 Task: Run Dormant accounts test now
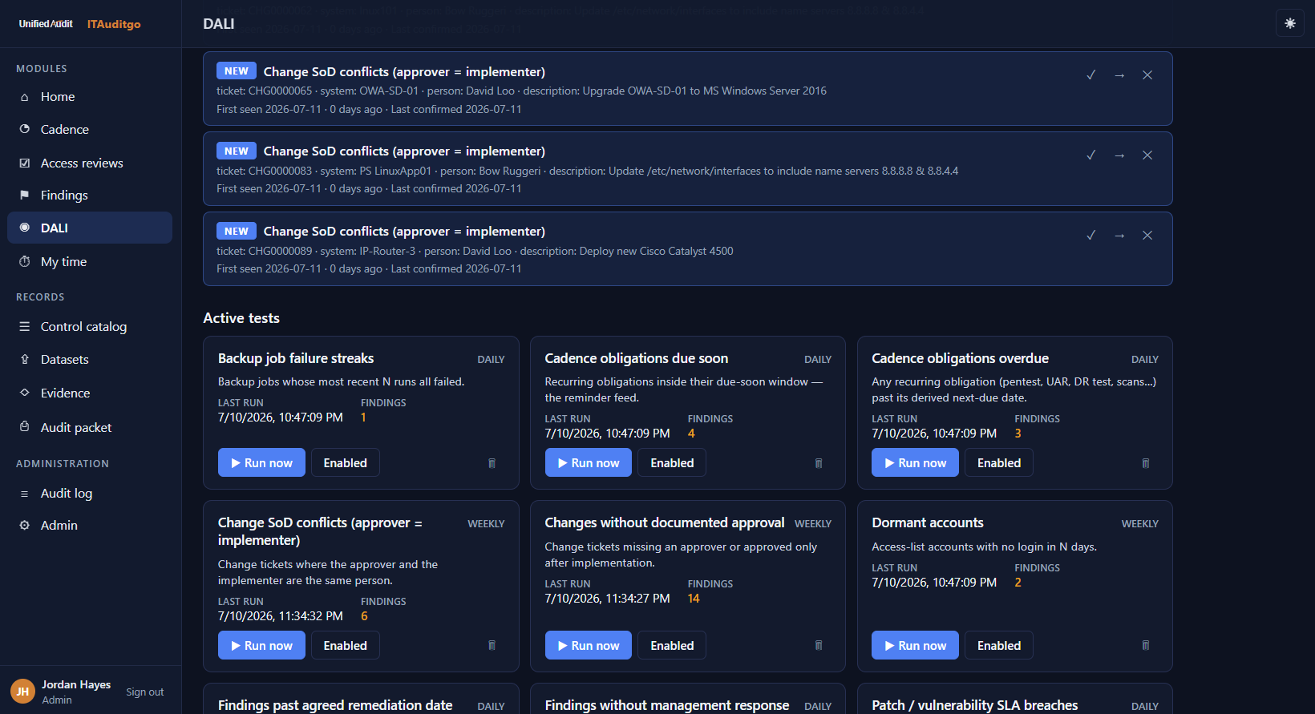(915, 645)
